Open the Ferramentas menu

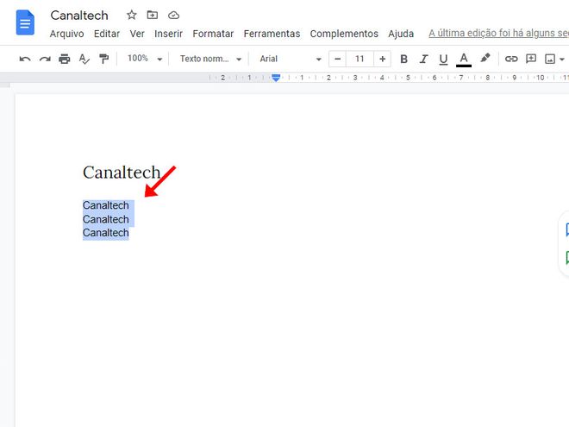point(272,34)
